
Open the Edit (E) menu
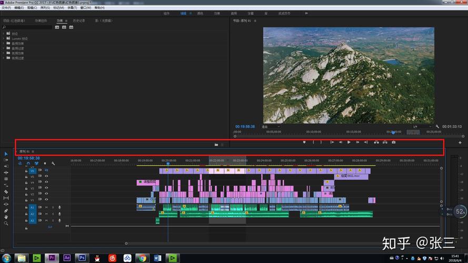pyautogui.click(x=19, y=8)
